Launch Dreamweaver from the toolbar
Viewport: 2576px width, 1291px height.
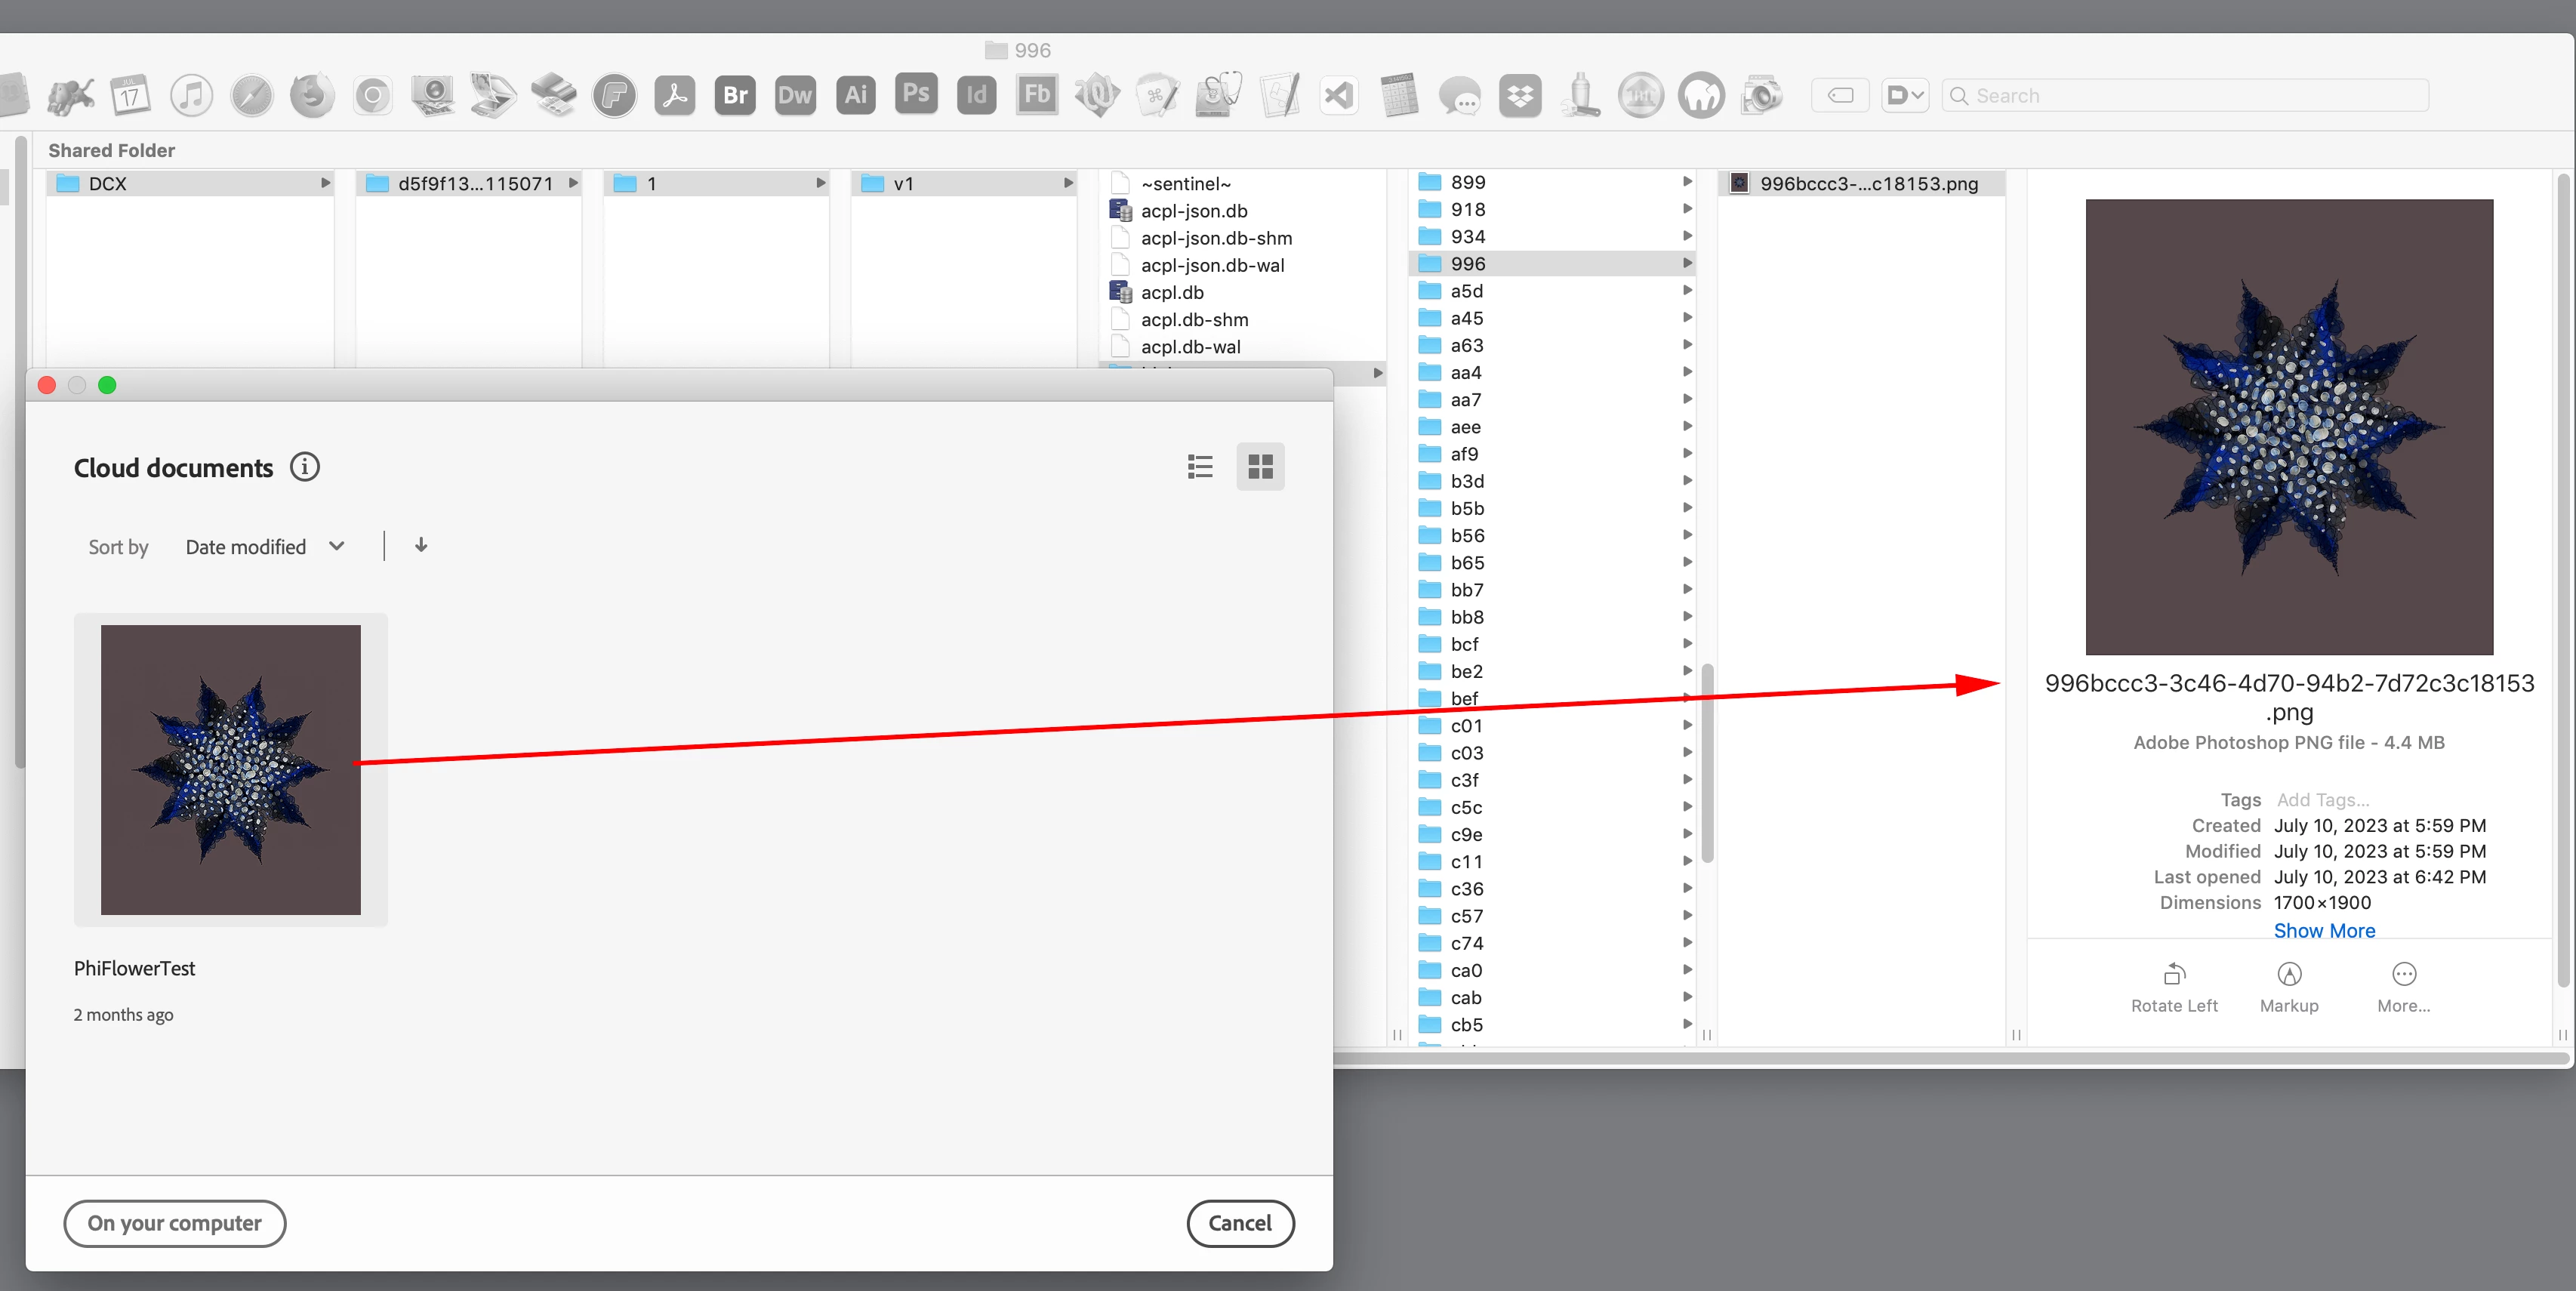[795, 95]
